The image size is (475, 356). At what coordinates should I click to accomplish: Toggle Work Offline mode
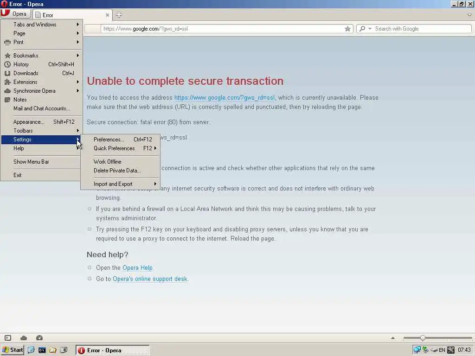(120, 162)
